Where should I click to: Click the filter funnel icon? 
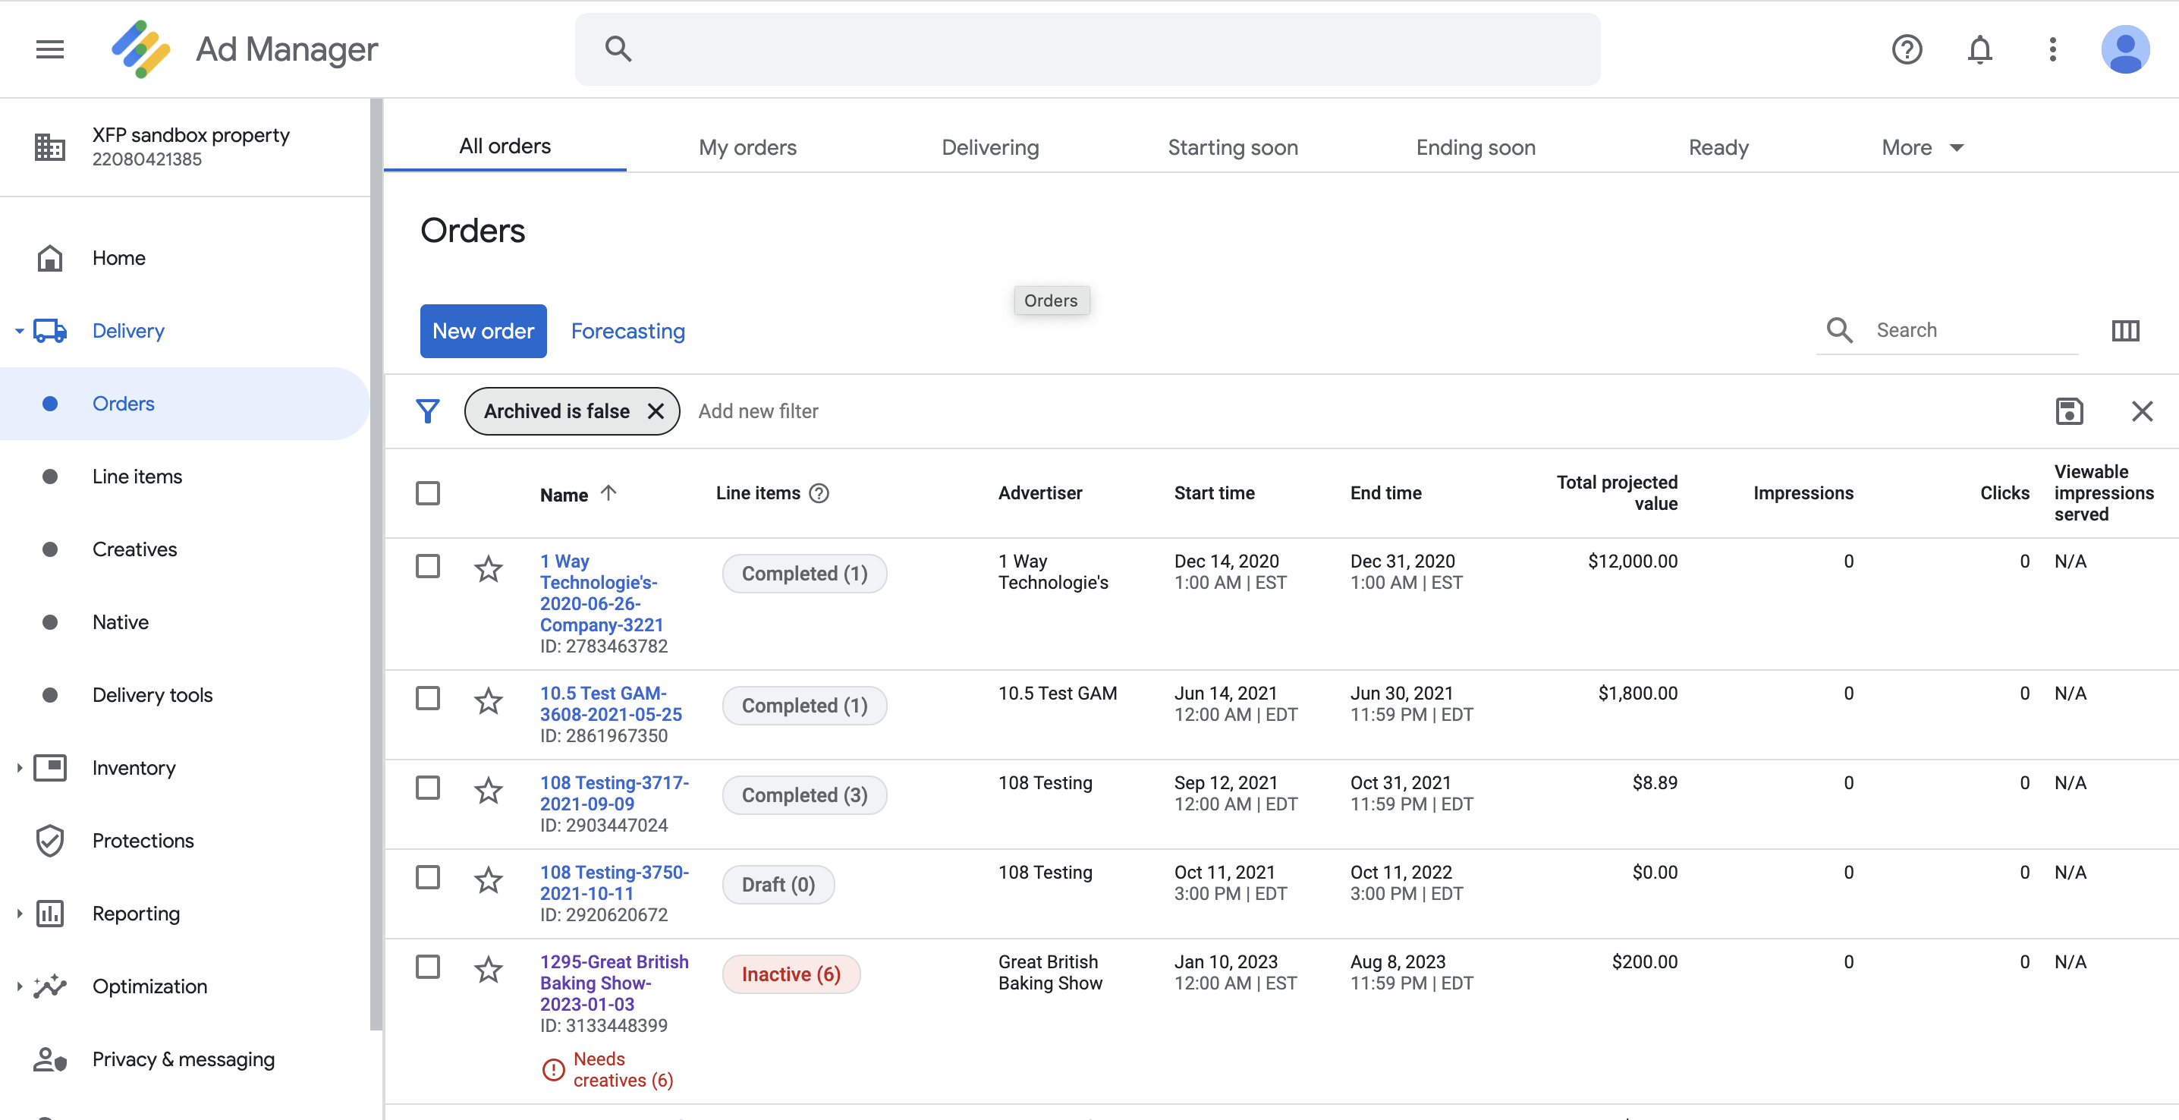point(428,411)
